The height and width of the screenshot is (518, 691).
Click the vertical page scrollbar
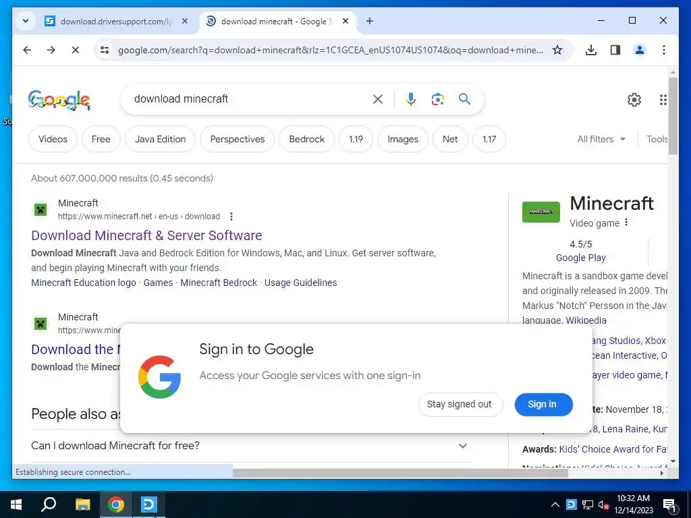tap(673, 117)
